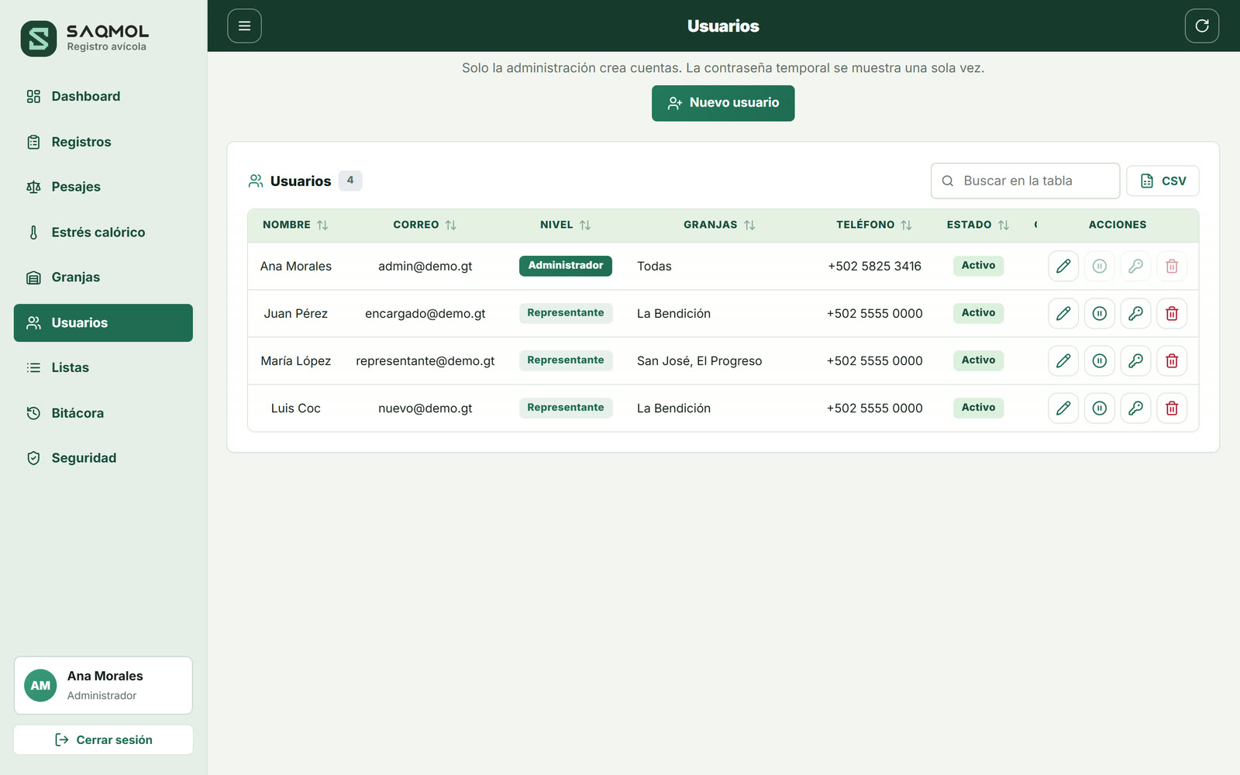Navigate to Granjas
The image size is (1240, 775).
(x=103, y=277)
